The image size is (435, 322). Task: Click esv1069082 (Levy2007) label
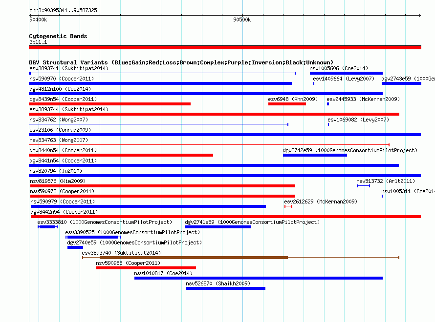coord(358,120)
